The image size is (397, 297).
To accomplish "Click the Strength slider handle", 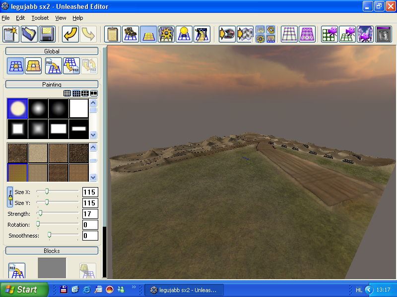I will [x=40, y=213].
